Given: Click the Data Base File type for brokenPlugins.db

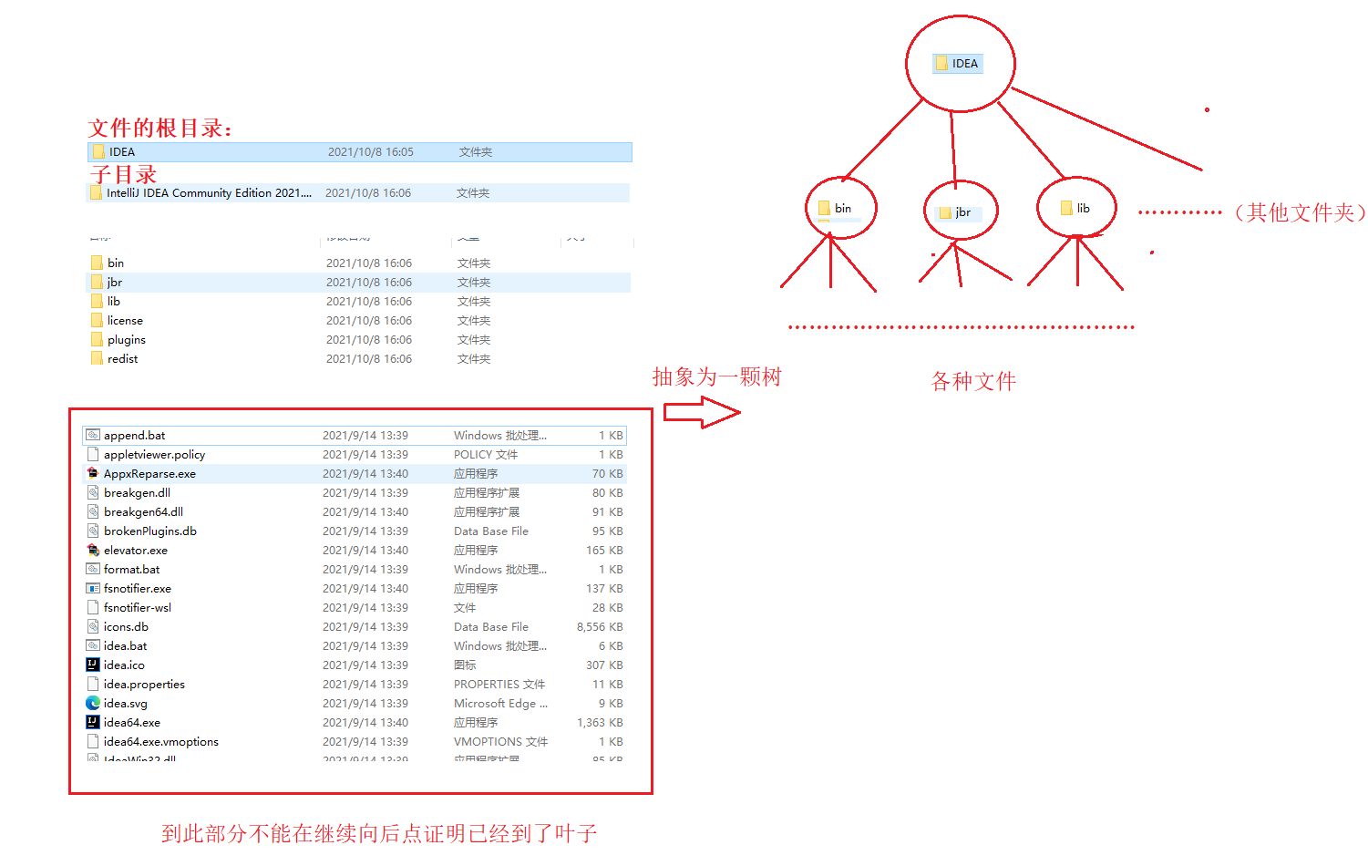Looking at the screenshot, I should click(x=491, y=531).
